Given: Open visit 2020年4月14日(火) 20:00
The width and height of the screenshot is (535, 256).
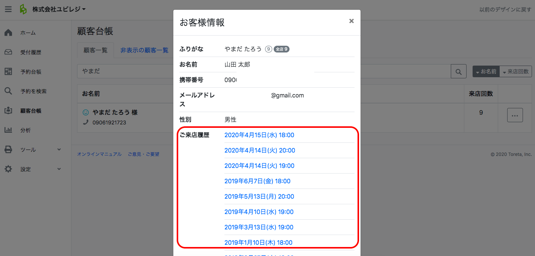Looking at the screenshot, I should pos(260,150).
